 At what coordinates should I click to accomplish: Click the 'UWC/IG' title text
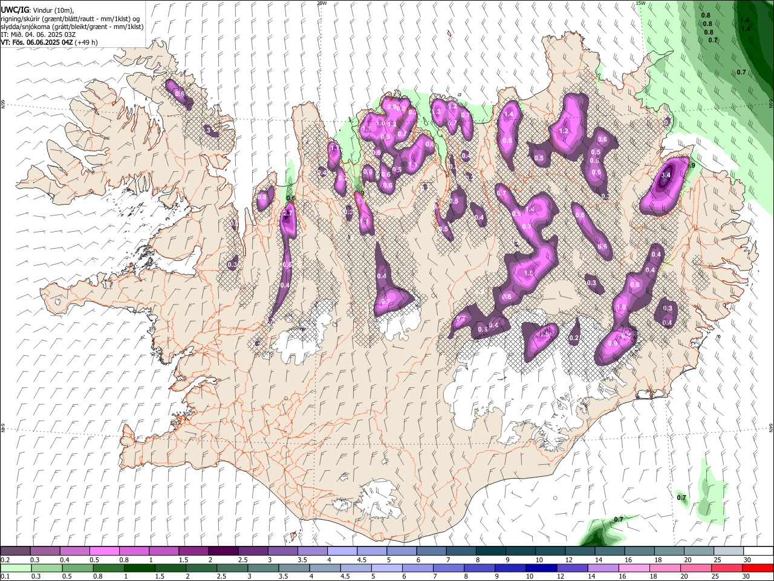click(x=15, y=10)
